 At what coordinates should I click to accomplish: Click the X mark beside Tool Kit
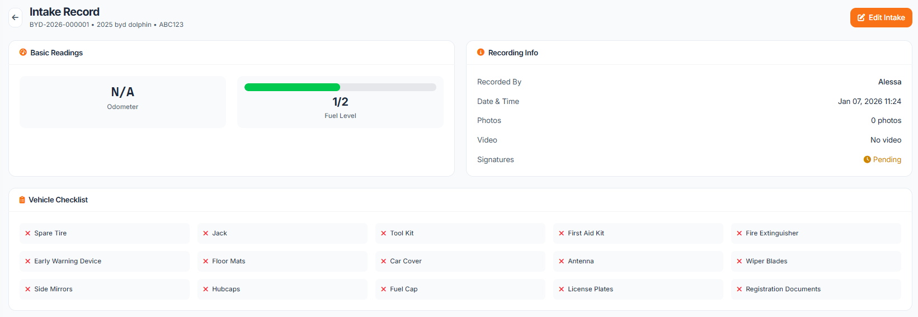[383, 234]
